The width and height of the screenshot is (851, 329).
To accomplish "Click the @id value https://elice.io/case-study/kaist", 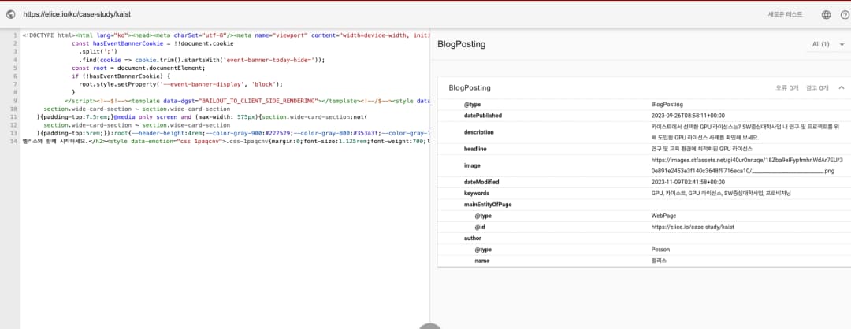I will click(x=693, y=227).
